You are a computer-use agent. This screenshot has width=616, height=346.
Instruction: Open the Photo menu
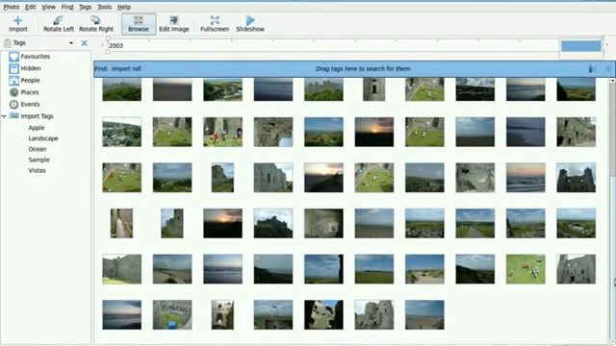point(11,7)
